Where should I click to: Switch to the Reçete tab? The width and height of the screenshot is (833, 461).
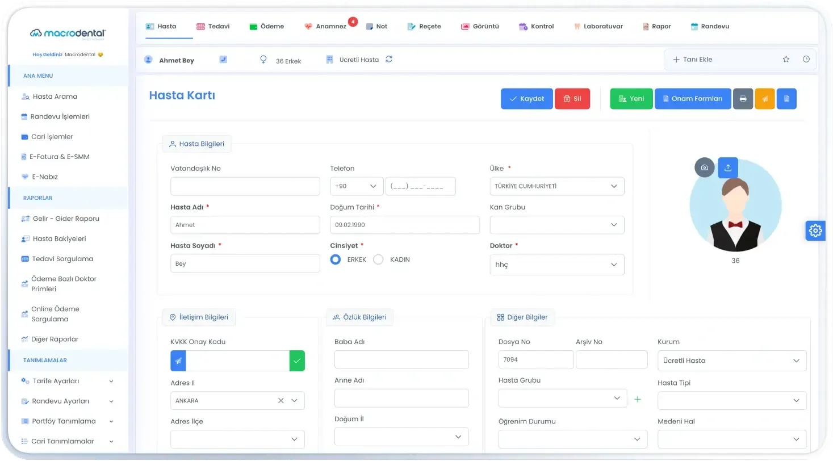(x=424, y=26)
